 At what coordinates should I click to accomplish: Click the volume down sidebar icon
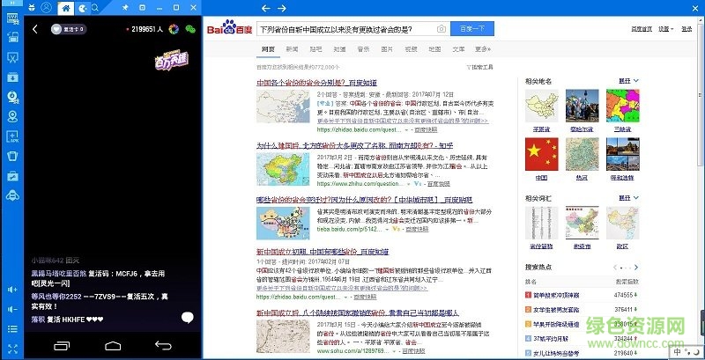[x=13, y=309]
